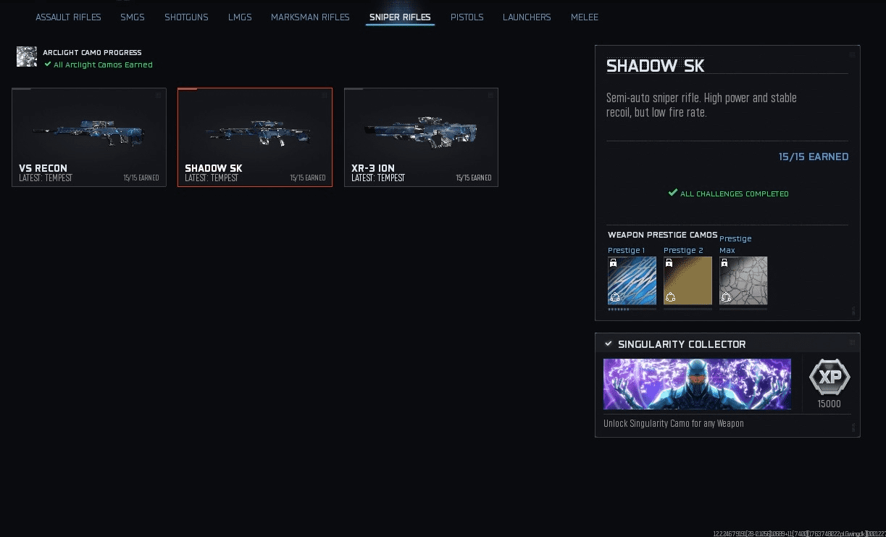This screenshot has width=886, height=537.
Task: Go to the Launchers category tab
Action: (x=527, y=17)
